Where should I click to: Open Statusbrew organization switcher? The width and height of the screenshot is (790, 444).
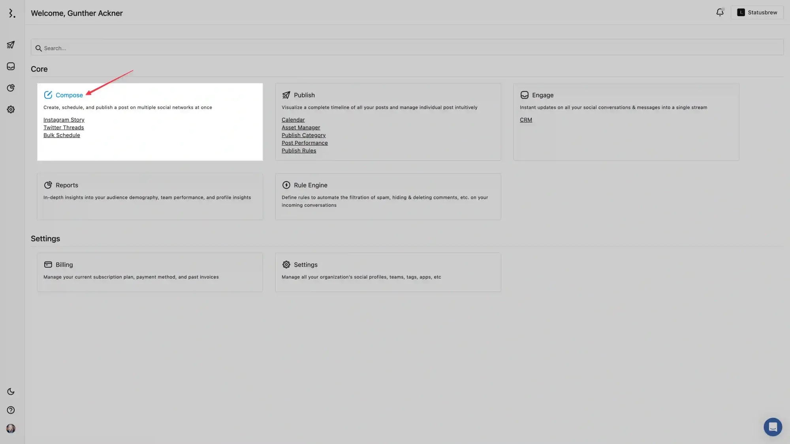tap(757, 13)
